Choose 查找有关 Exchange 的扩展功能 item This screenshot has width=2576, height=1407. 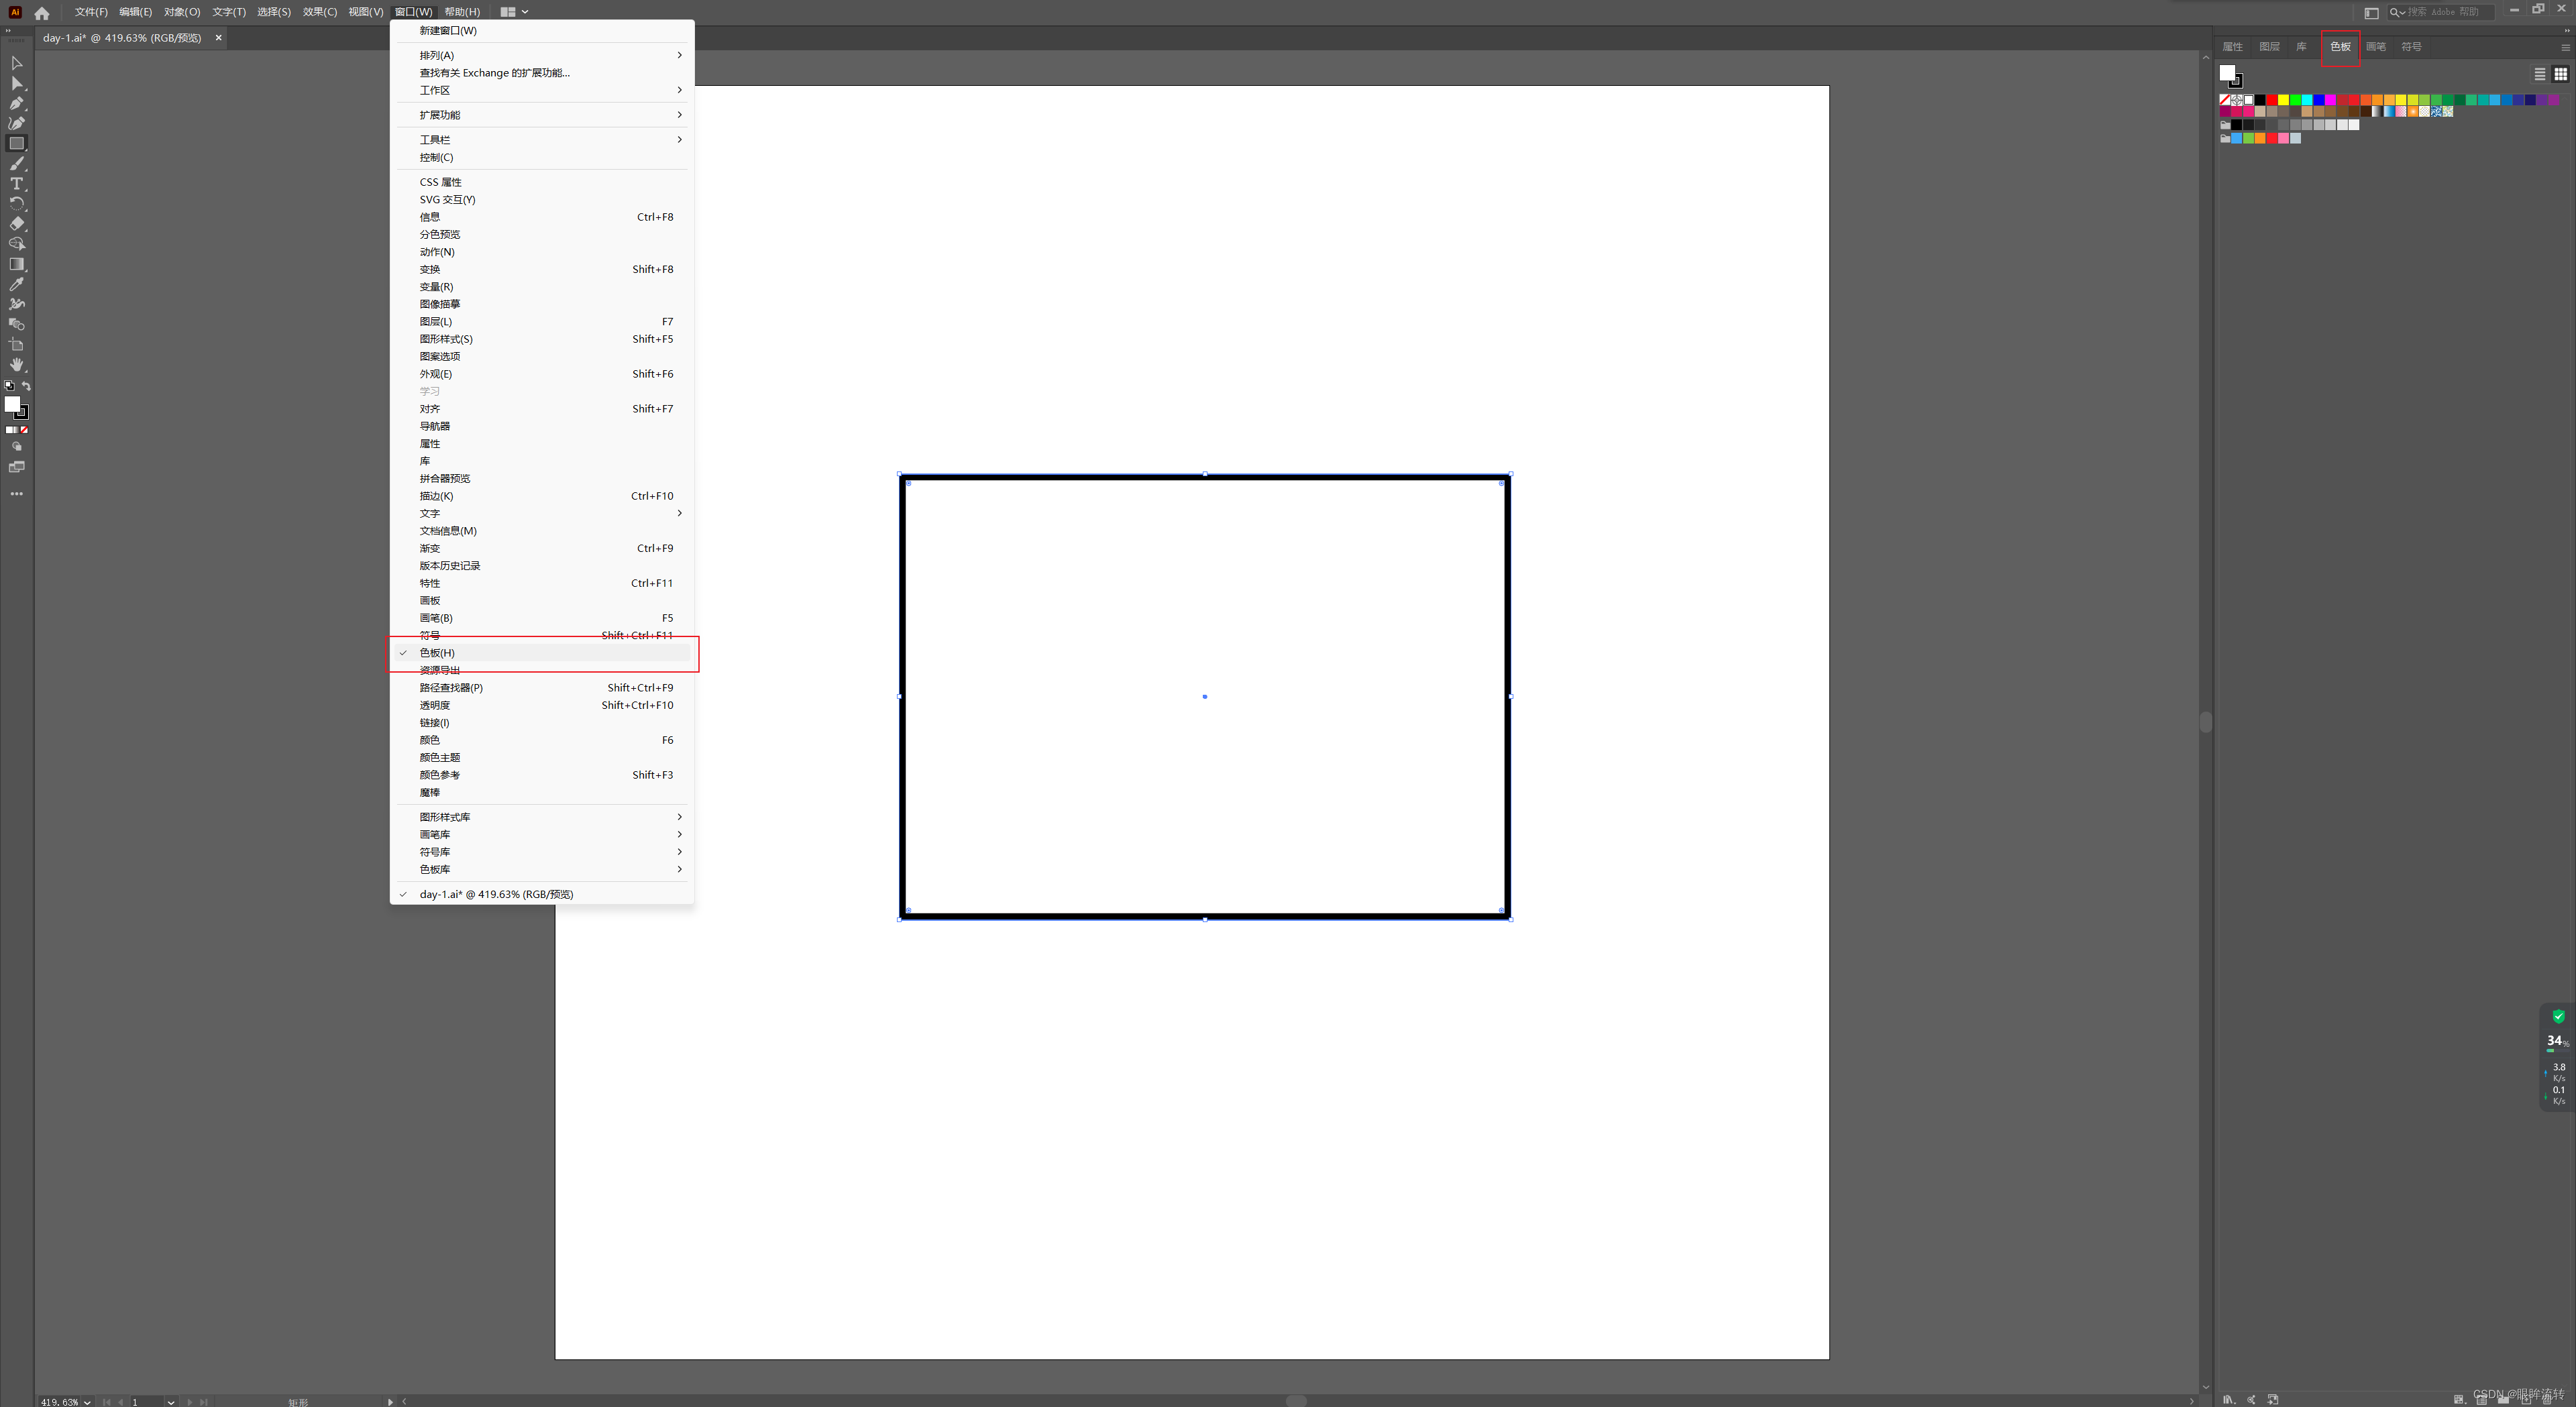[x=543, y=73]
